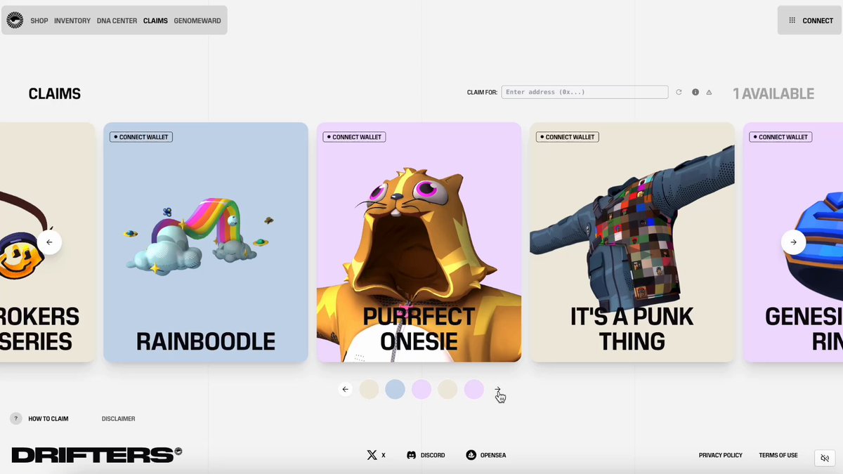Open the PRIVACY POLICY link
The height and width of the screenshot is (474, 843).
721,455
